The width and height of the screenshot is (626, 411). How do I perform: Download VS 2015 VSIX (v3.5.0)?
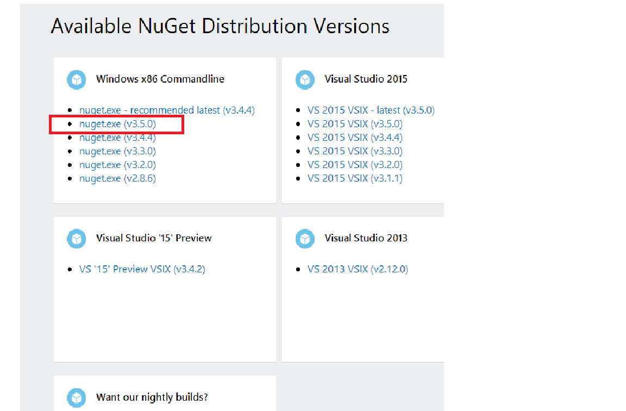point(355,124)
